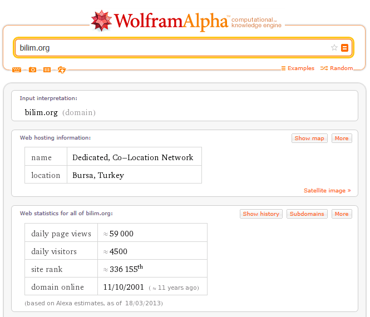Click the 'name' row label in hosting table
Viewport: 370px width, 317px height.
[x=42, y=157]
